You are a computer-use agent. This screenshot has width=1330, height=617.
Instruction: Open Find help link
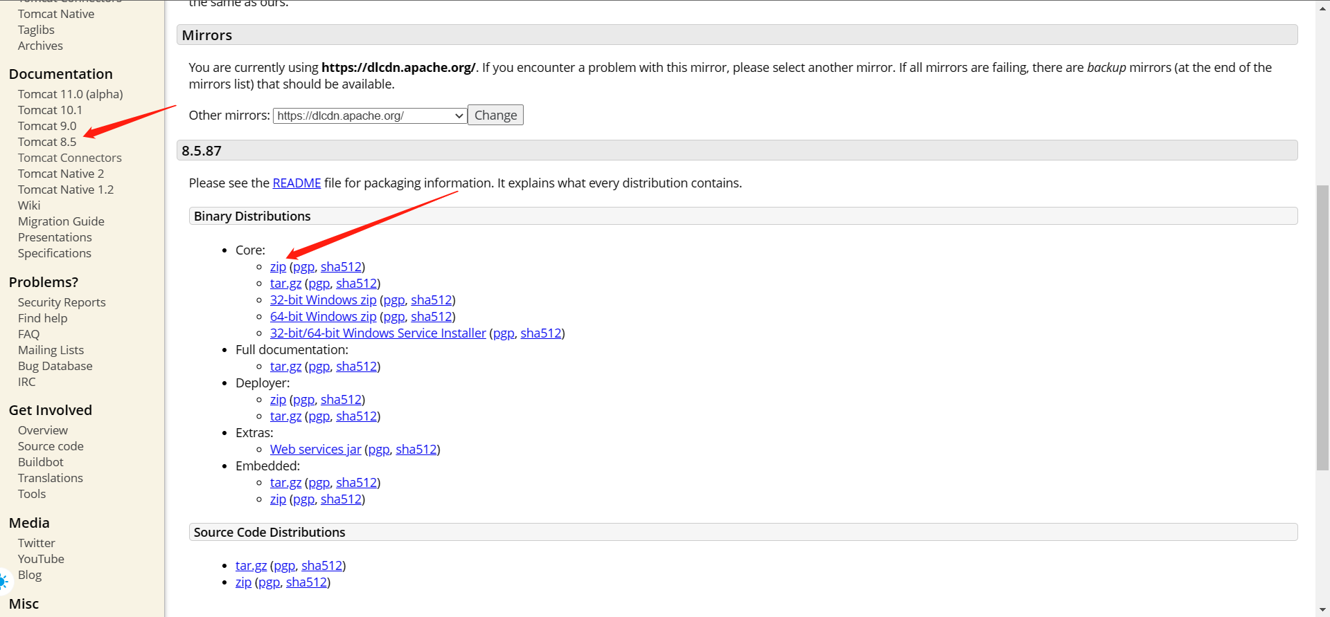tap(42, 318)
